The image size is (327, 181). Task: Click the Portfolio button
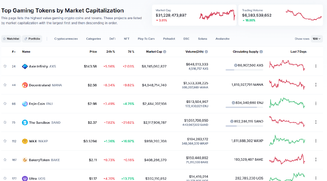coord(32,38)
